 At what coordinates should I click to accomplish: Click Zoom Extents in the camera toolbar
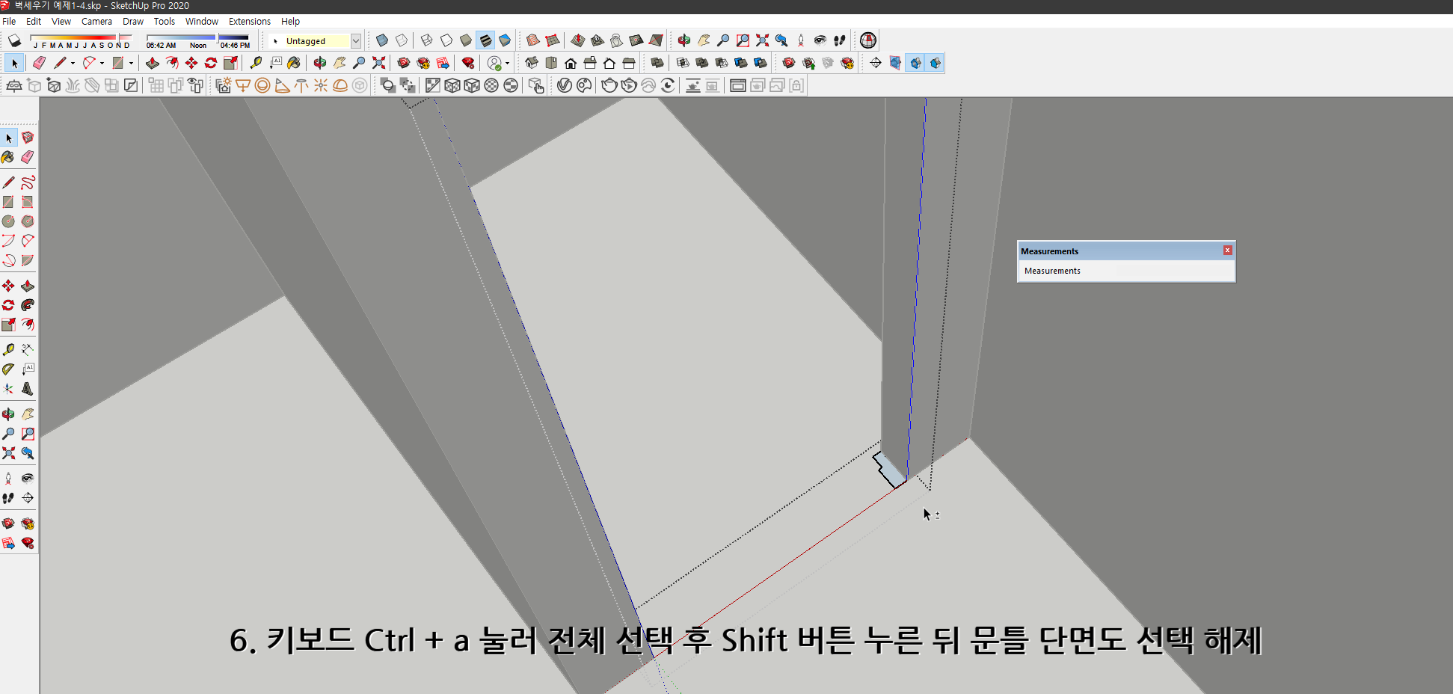pos(763,40)
